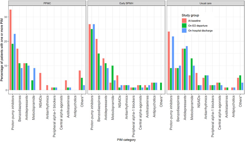Viewport: 245px width, 142px height.
Task: Click 'Antihistamines' label in PPMC panel
Action: click(x=68, y=106)
